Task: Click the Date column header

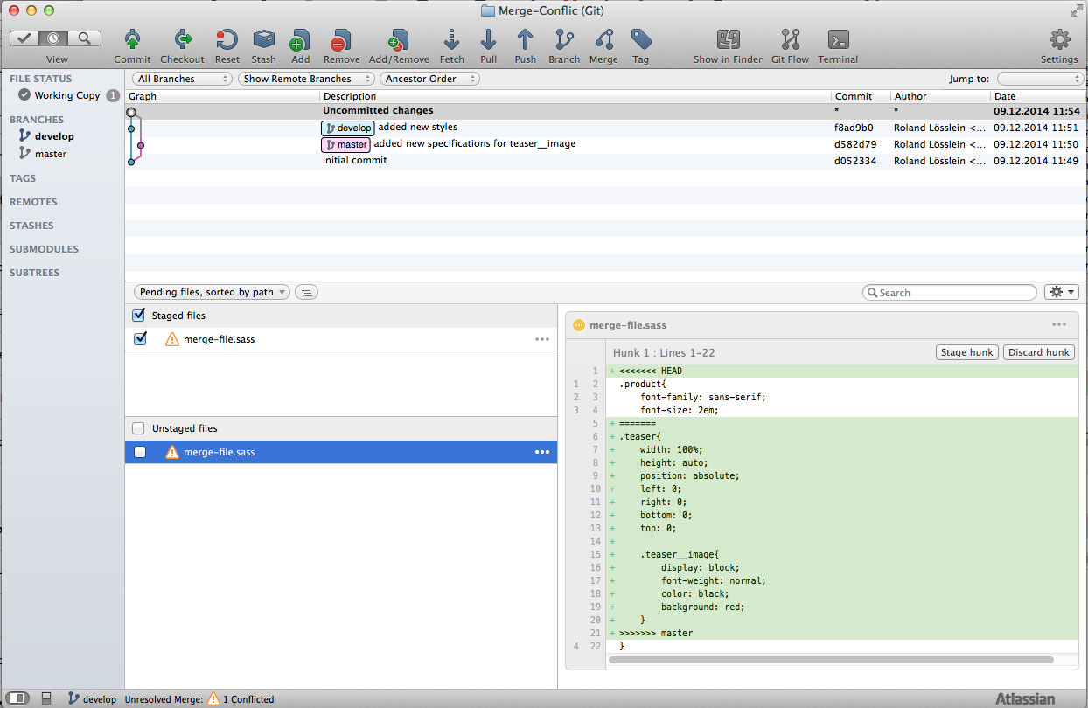Action: point(1037,96)
